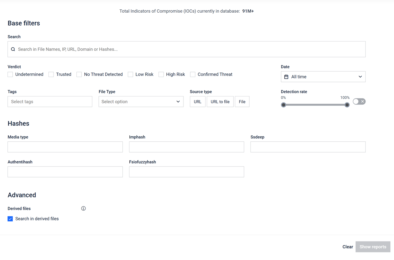Enable the High Risk verdict checkbox
This screenshot has height=260, width=394.
pos(161,75)
